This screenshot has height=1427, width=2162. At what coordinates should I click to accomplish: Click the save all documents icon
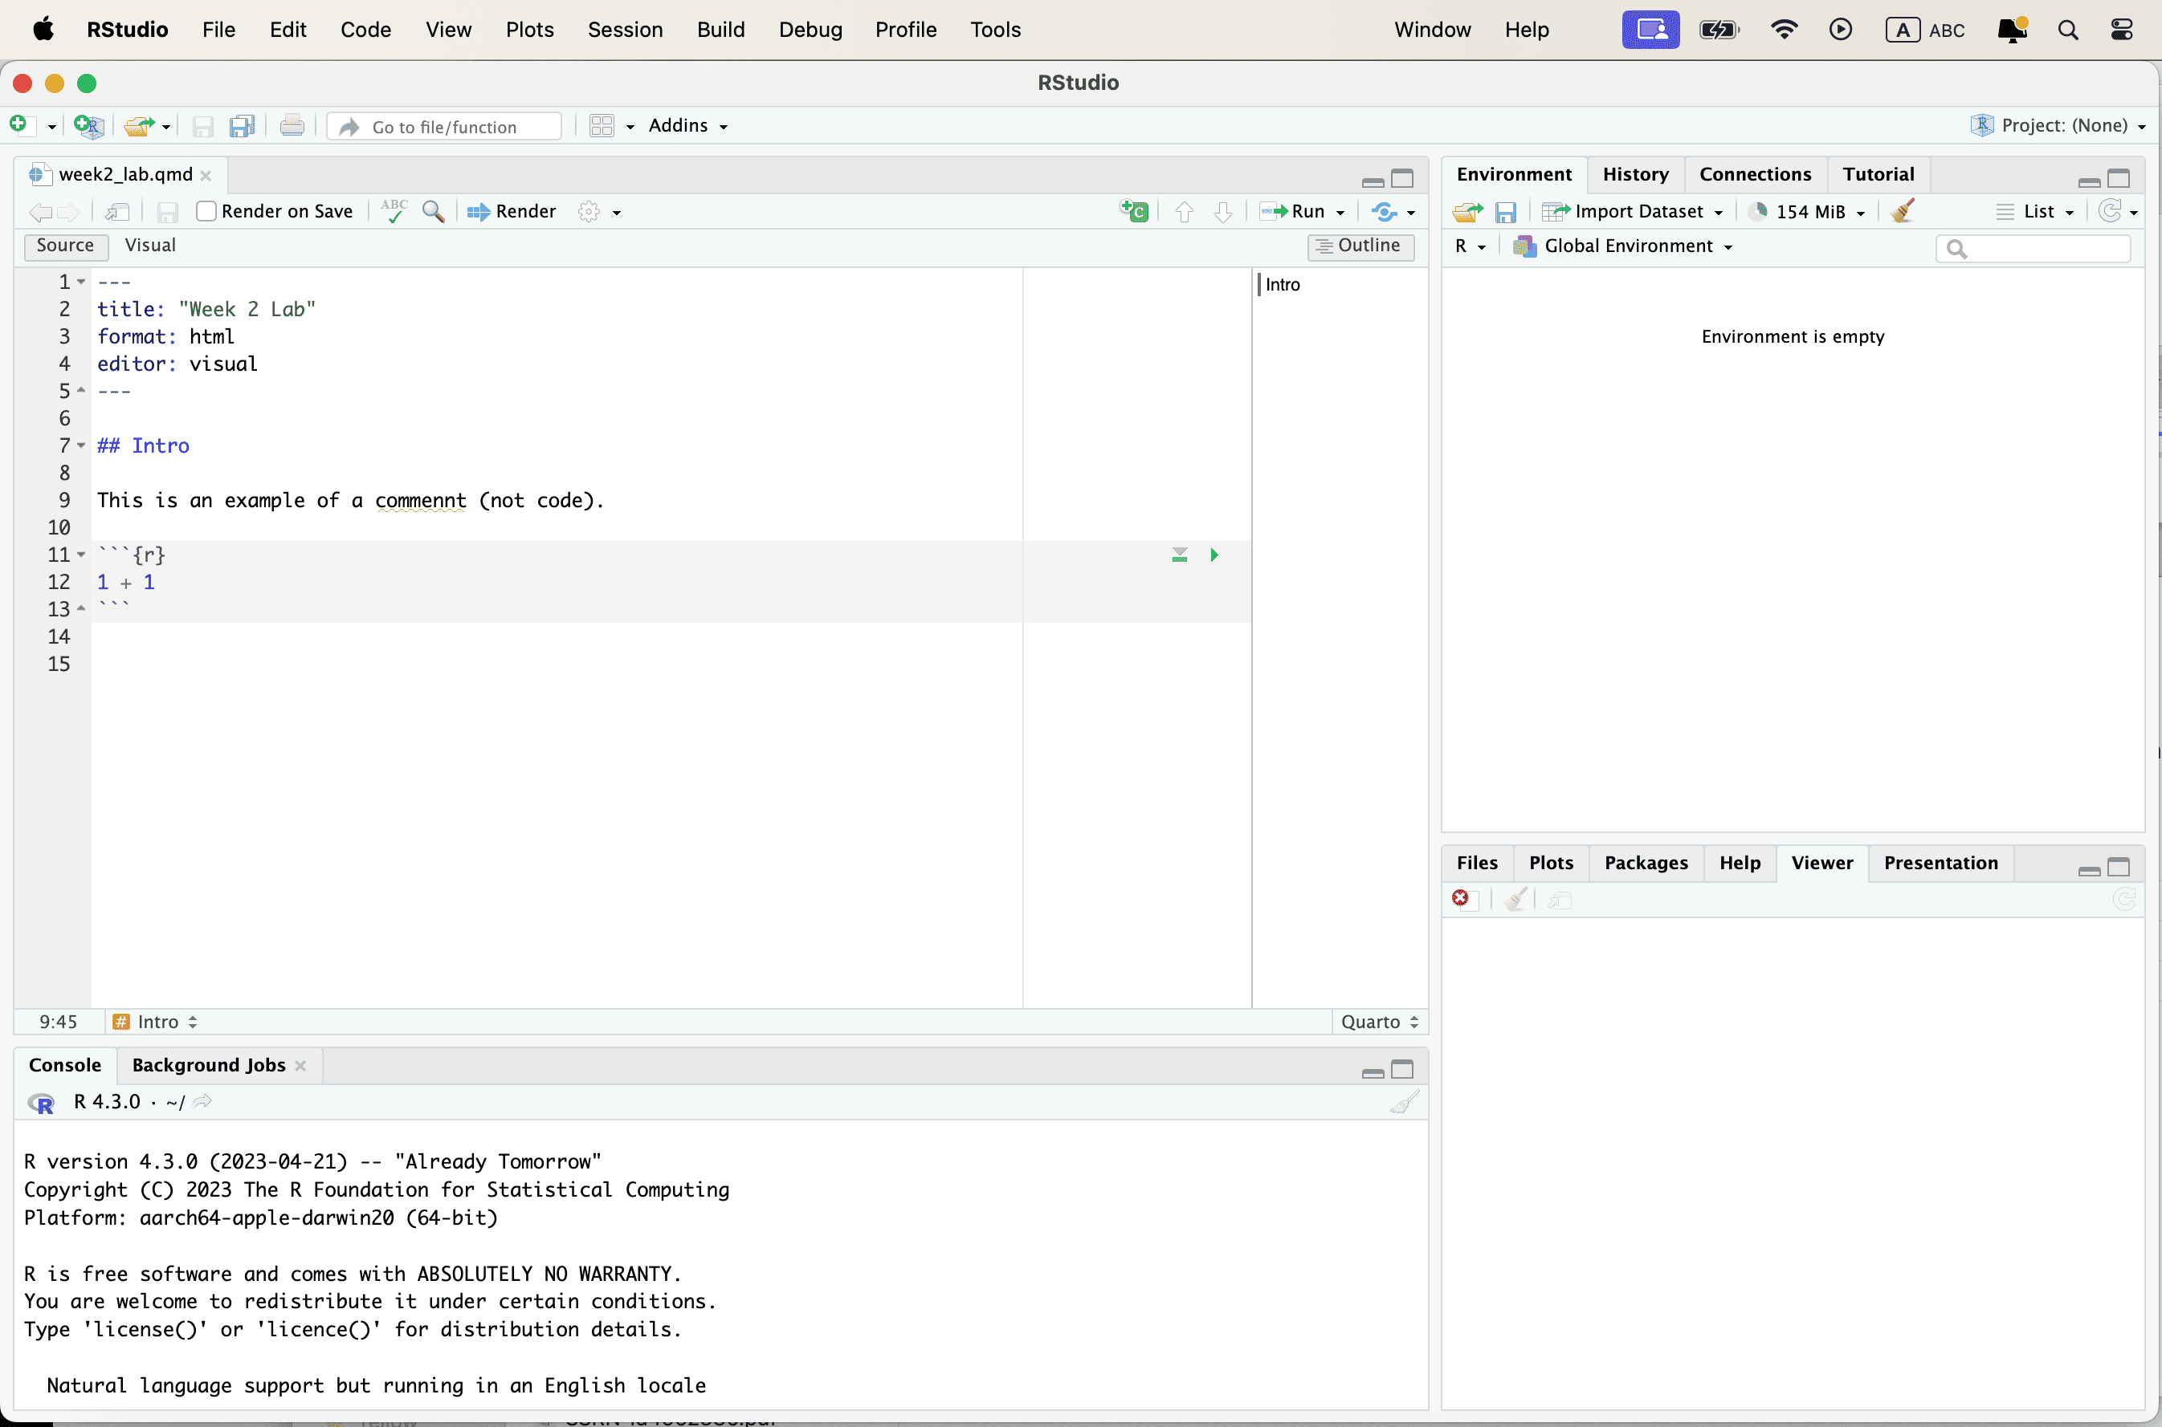241,125
